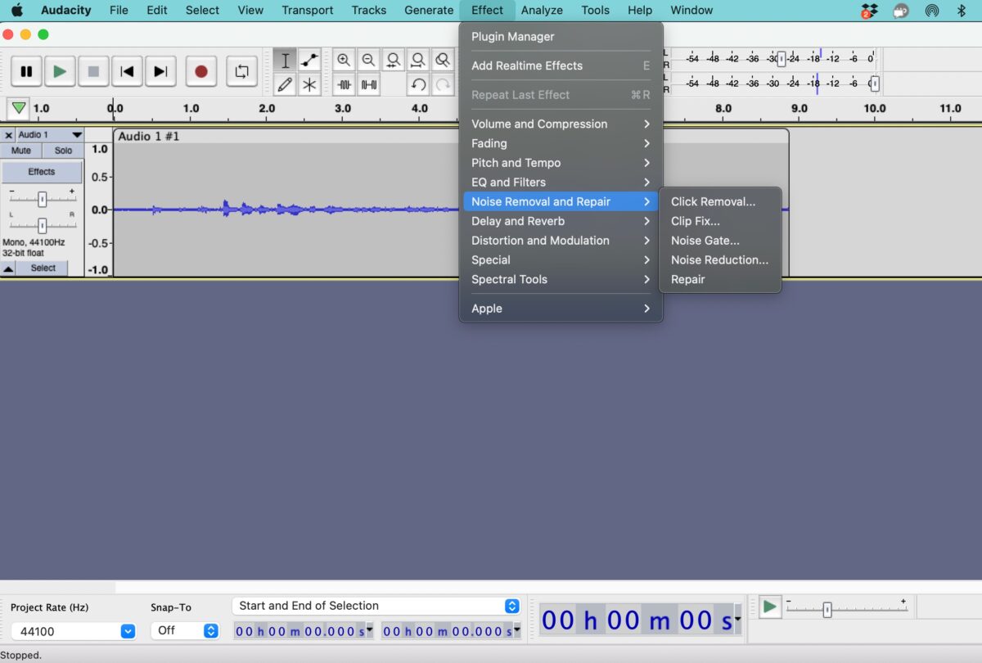Choose Click Removal... from the submenu

click(720, 201)
